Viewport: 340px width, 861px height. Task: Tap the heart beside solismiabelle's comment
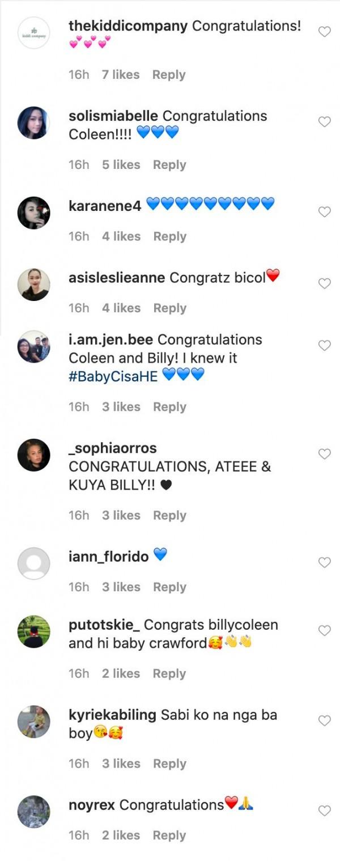[324, 122]
